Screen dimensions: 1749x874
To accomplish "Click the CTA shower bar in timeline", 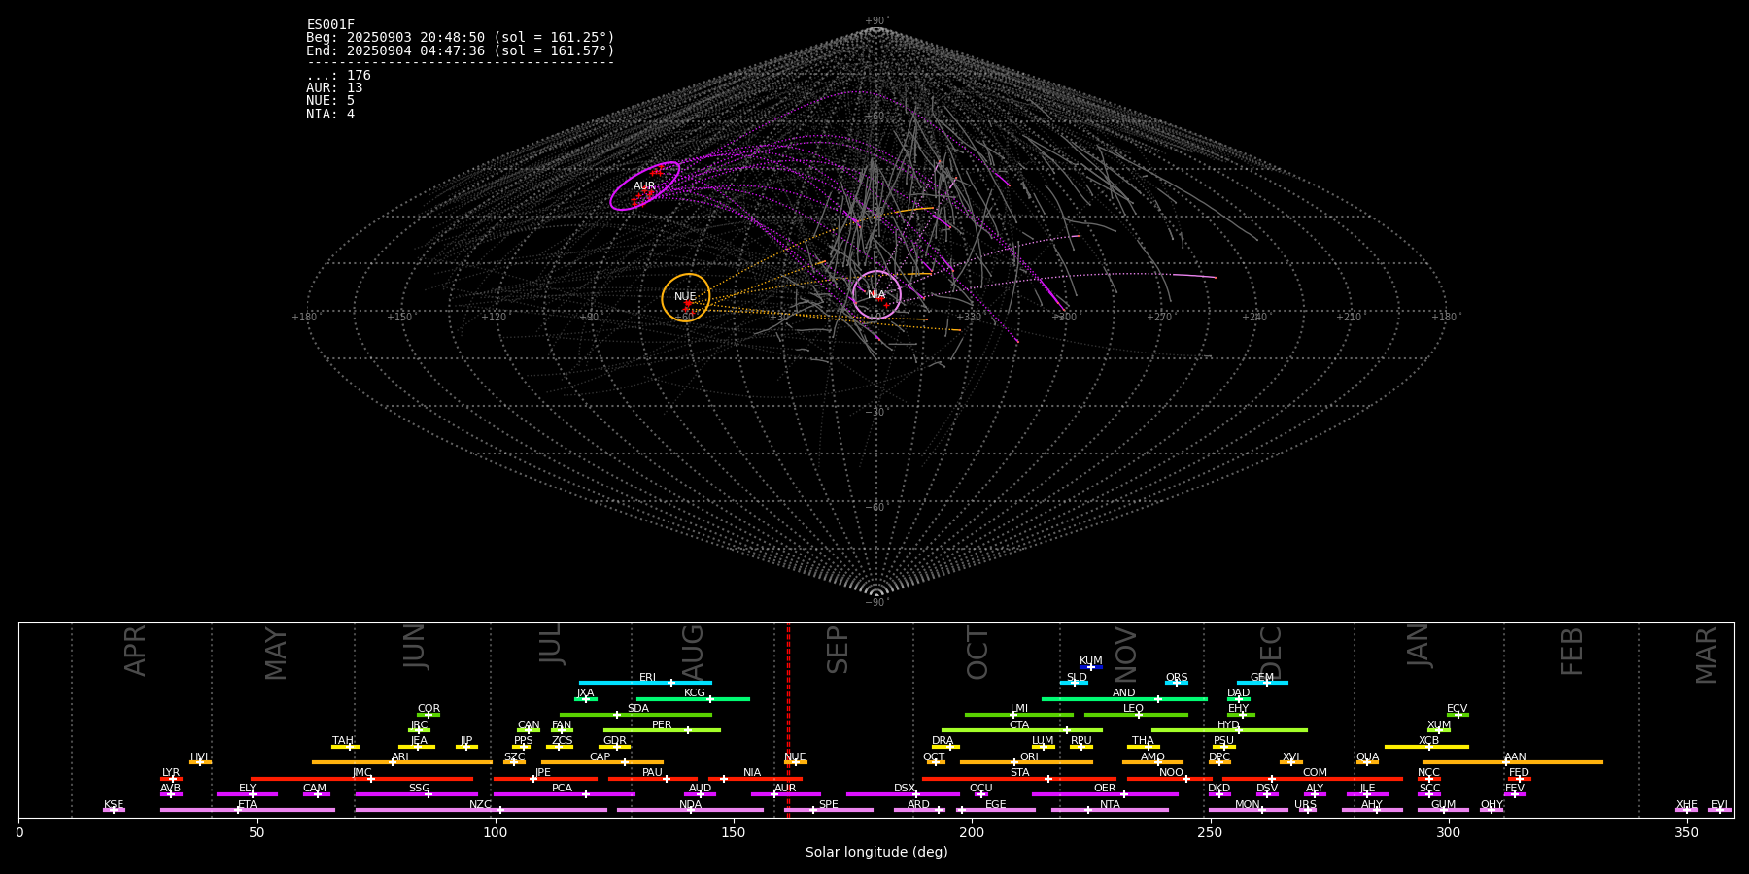I will pos(1022,730).
